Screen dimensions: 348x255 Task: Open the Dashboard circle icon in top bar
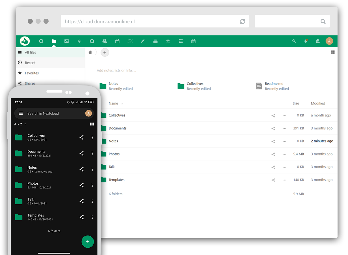tap(41, 41)
